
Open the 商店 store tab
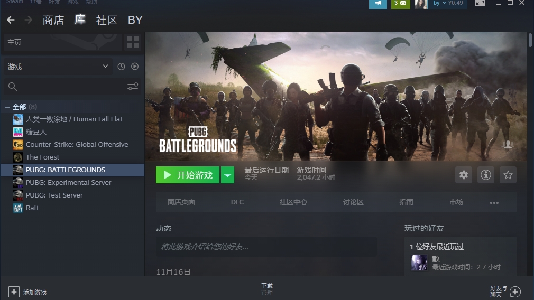[53, 20]
